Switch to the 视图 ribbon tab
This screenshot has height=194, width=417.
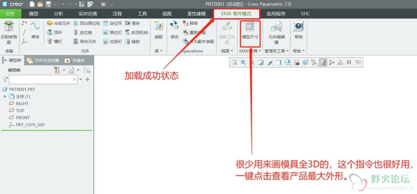(x=167, y=14)
